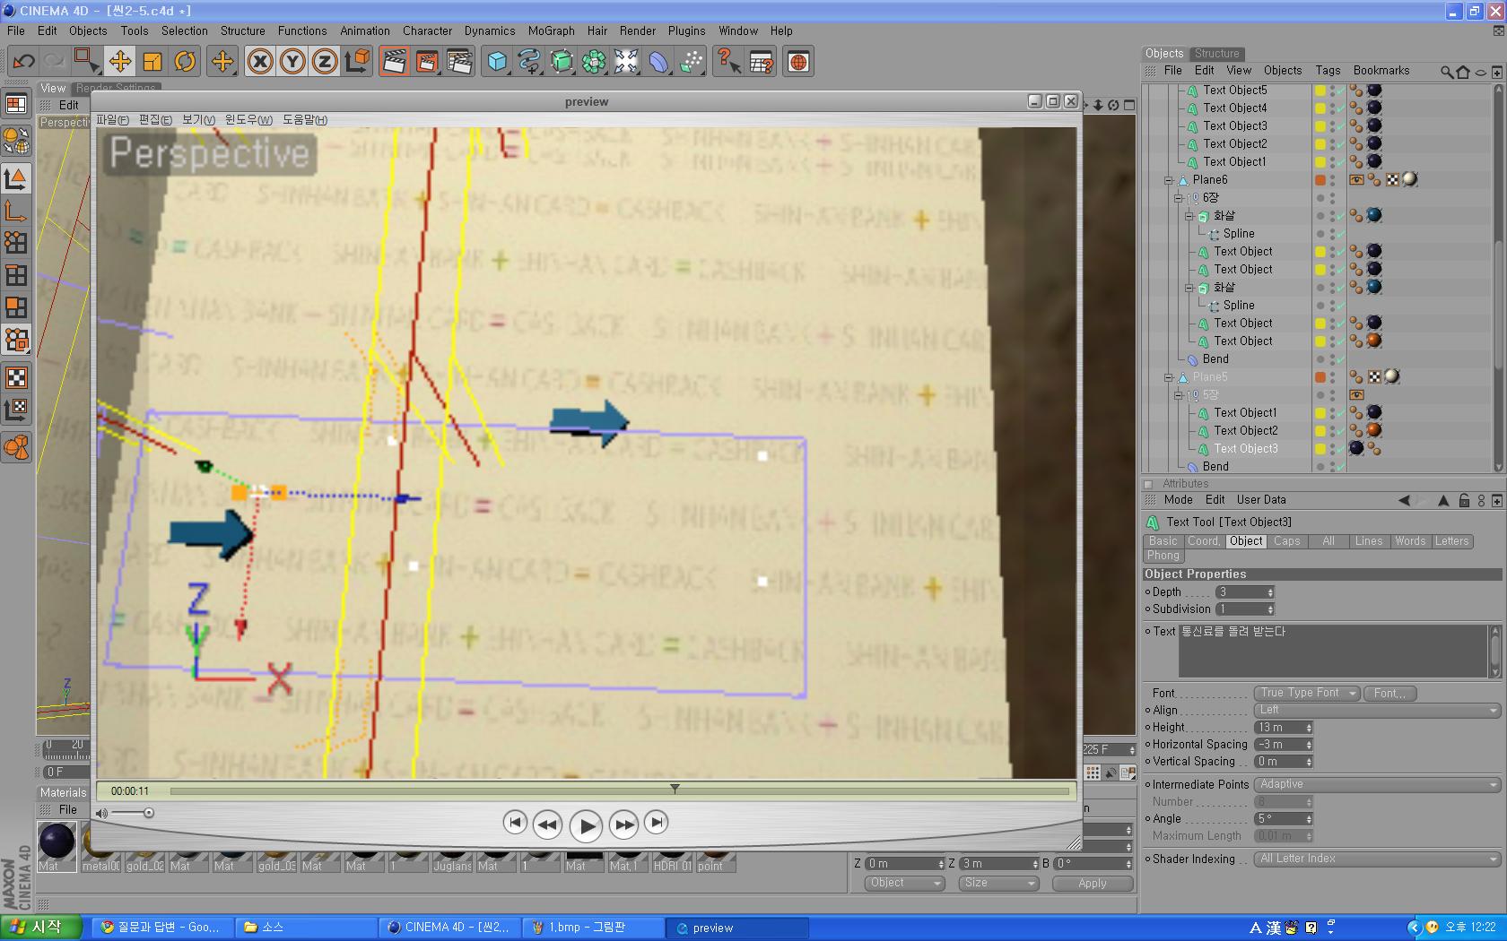Jump to preview start
1507x941 pixels.
point(515,822)
